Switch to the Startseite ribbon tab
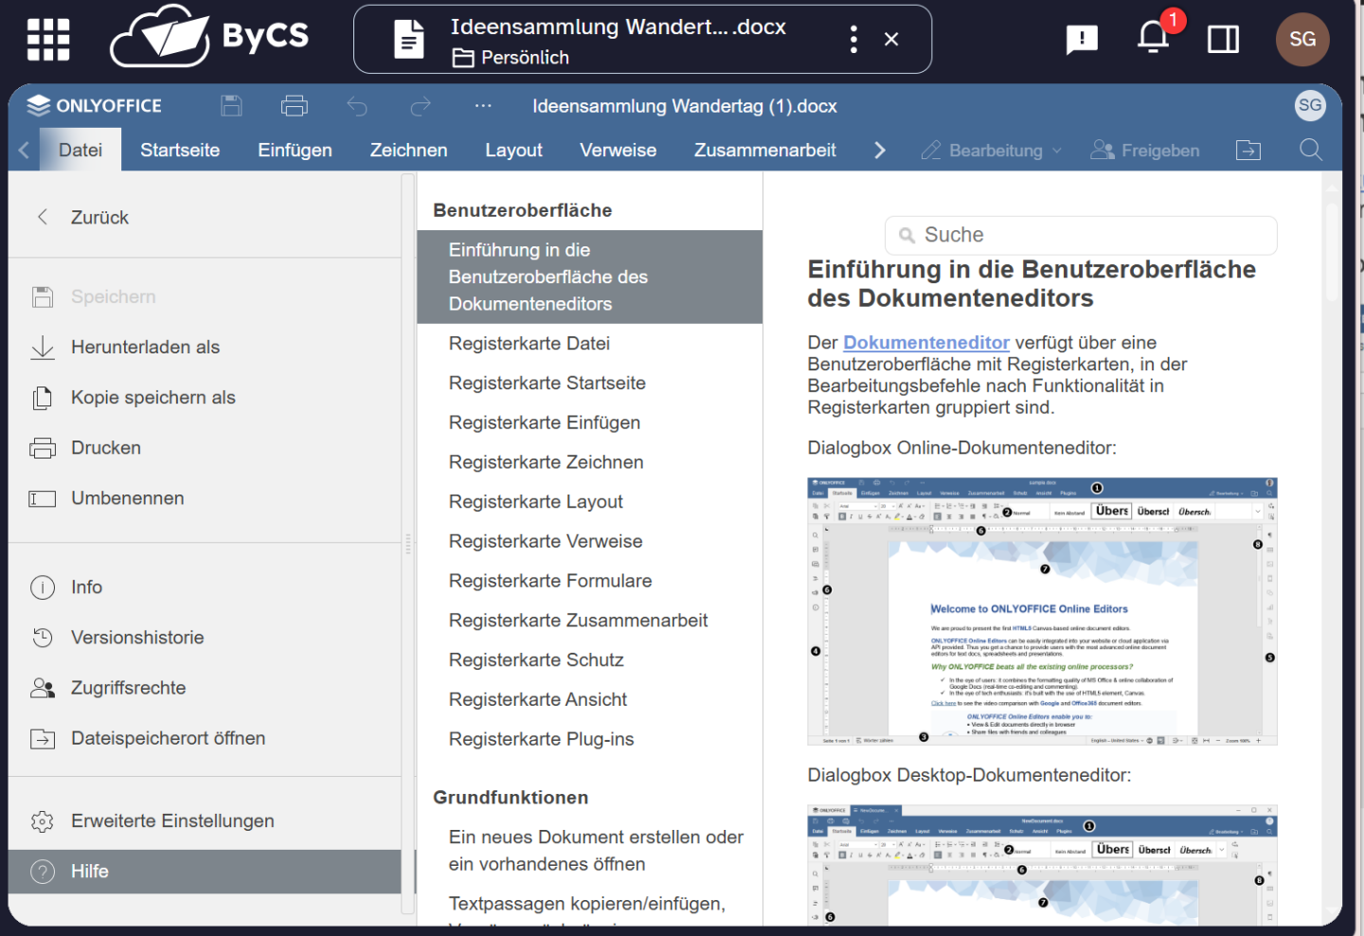 pos(179,150)
